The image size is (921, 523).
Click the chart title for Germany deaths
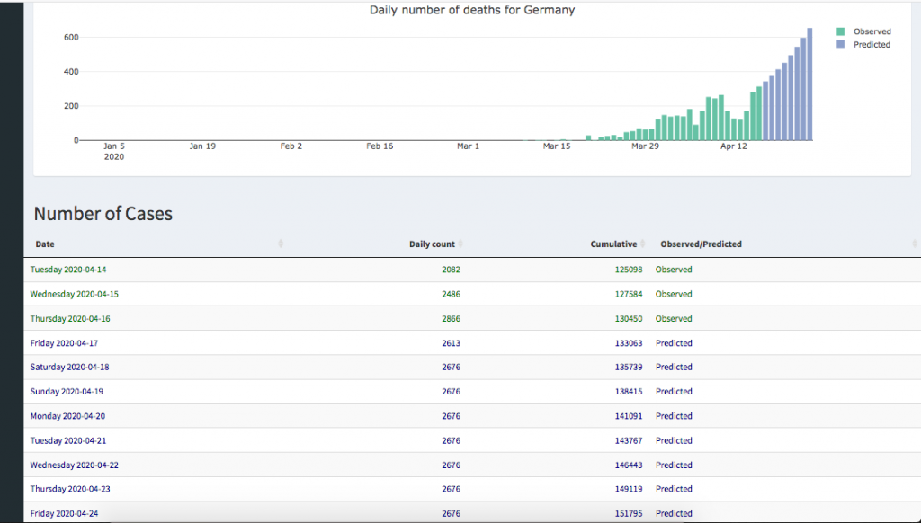pyautogui.click(x=472, y=11)
